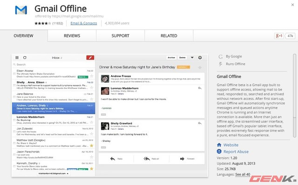Click the Google +1 button
Viewport: 298px width, 185px height.
click(x=279, y=36)
